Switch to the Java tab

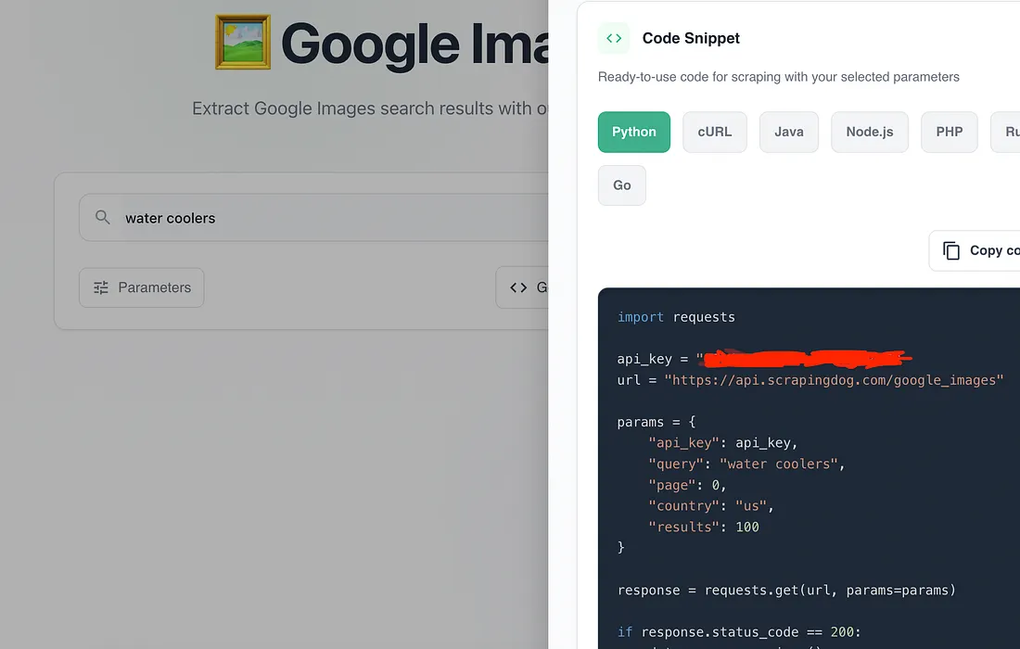pos(788,132)
